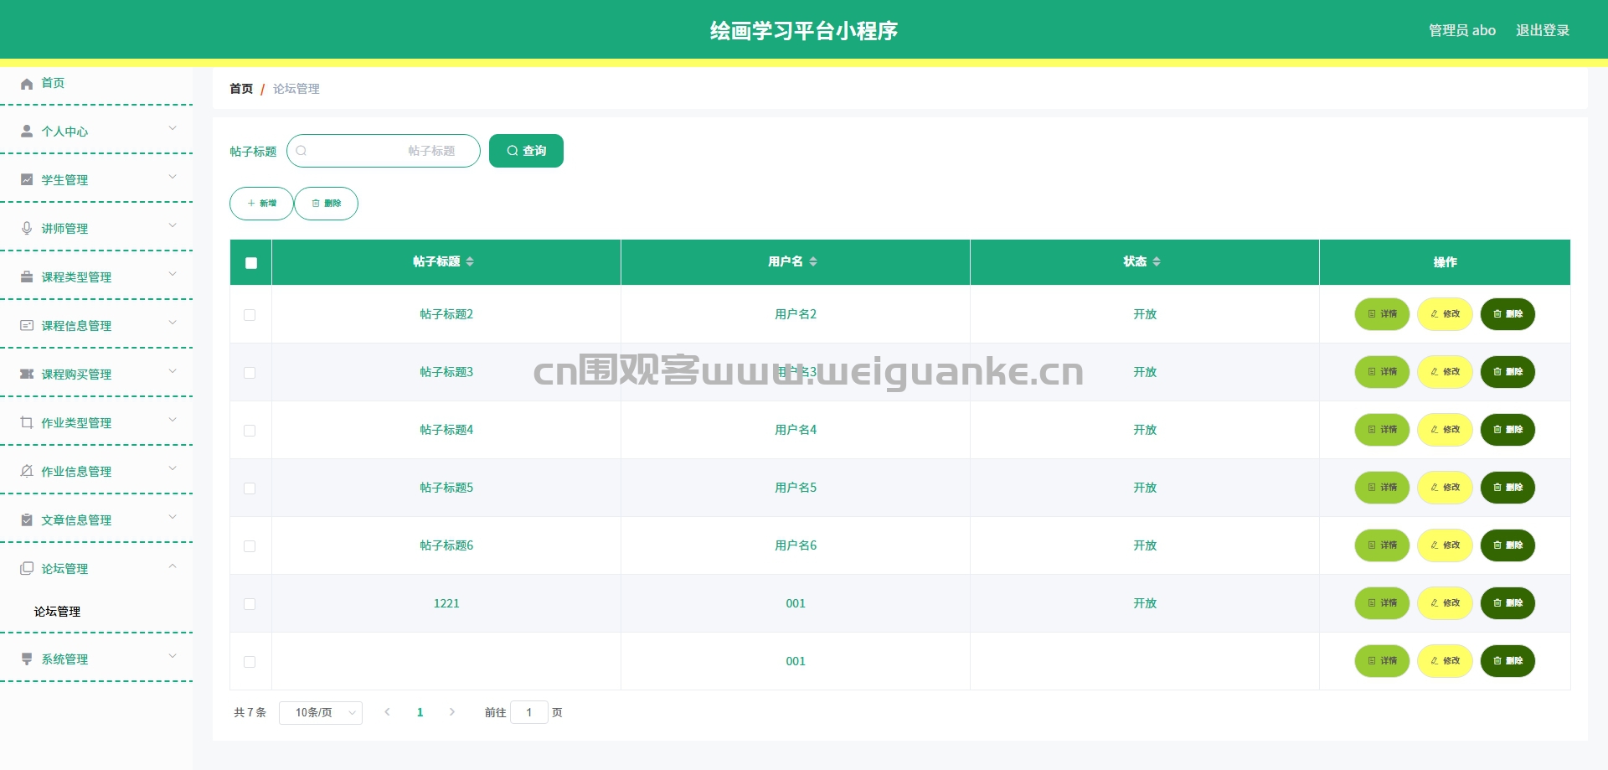Screen dimensions: 1608x770
Task: Click cell text 帖子标题5
Action: [446, 488]
